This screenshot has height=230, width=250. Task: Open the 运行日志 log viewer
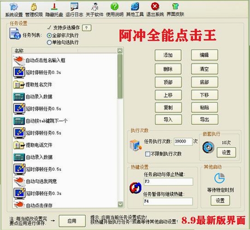tap(74, 10)
